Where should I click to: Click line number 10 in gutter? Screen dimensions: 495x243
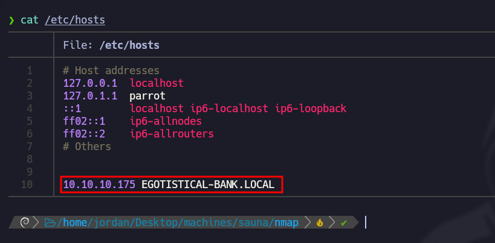27,185
